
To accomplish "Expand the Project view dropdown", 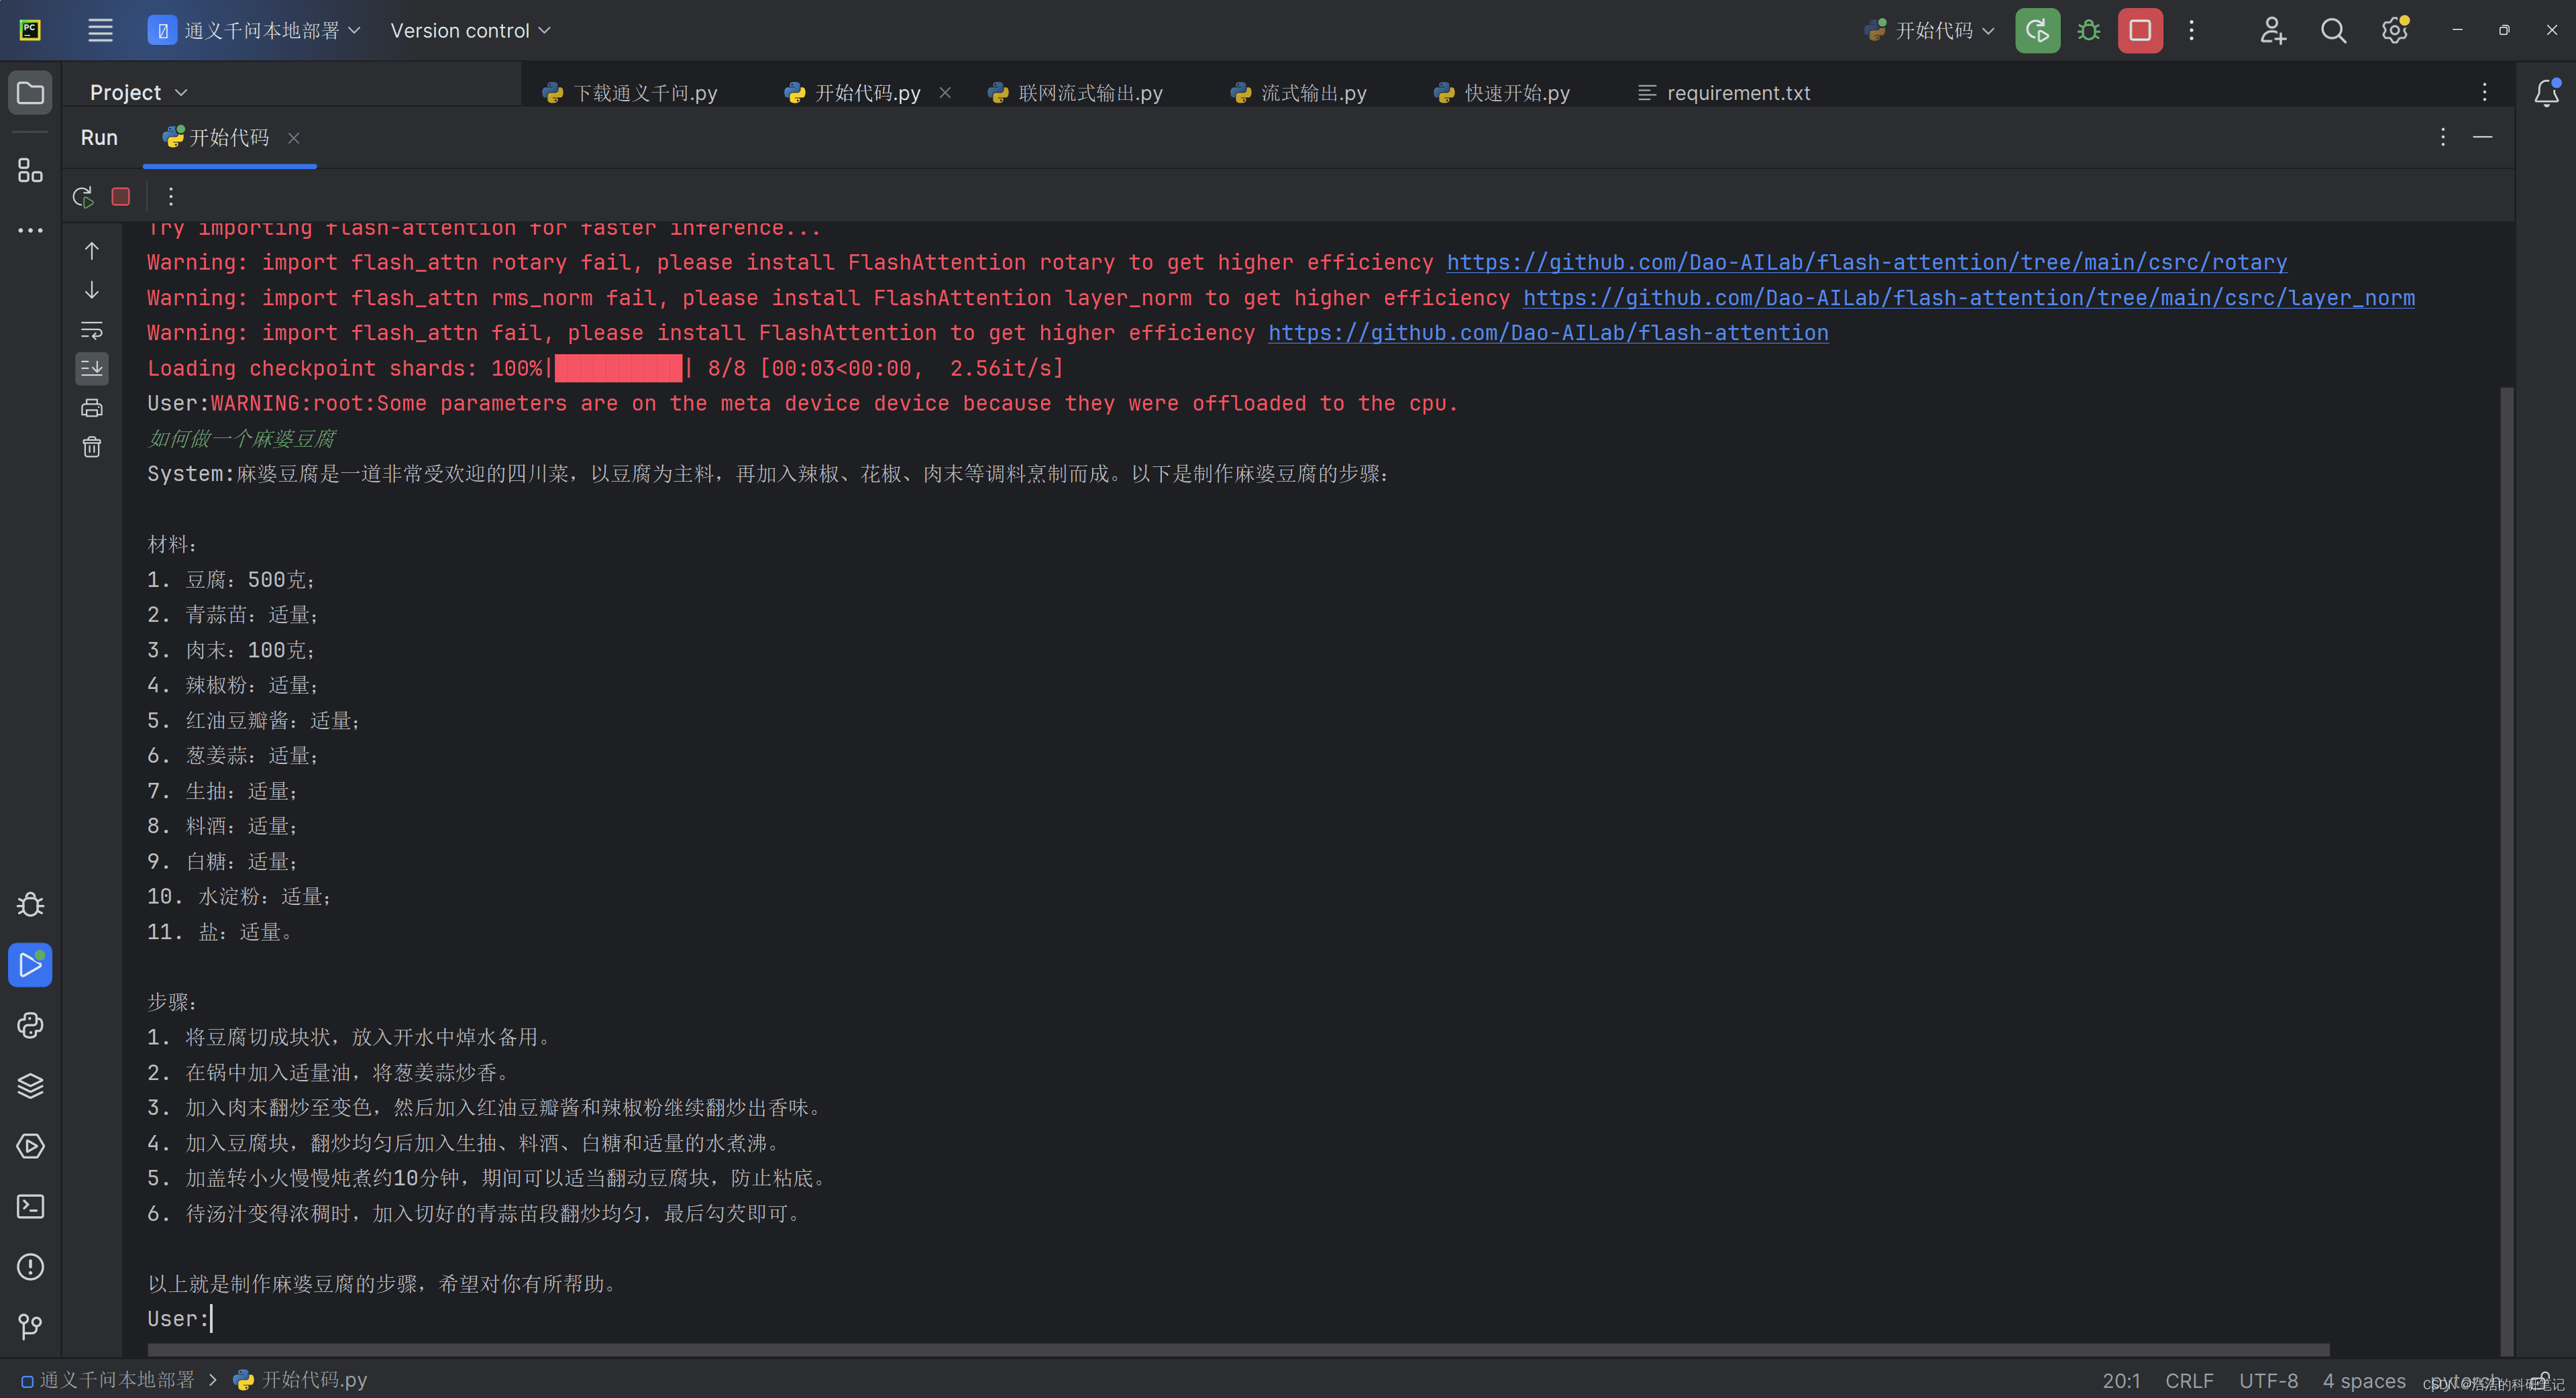I will 138,92.
